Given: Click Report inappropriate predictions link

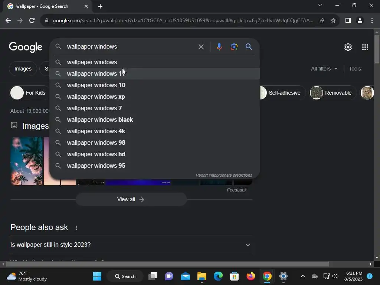Looking at the screenshot, I should click(224, 175).
